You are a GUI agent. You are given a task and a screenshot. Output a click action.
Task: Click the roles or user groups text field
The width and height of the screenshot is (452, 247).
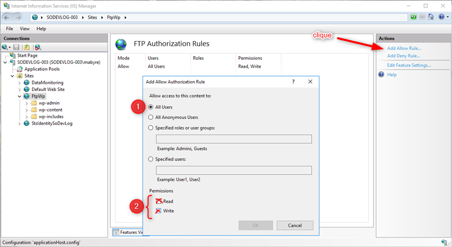click(233, 139)
